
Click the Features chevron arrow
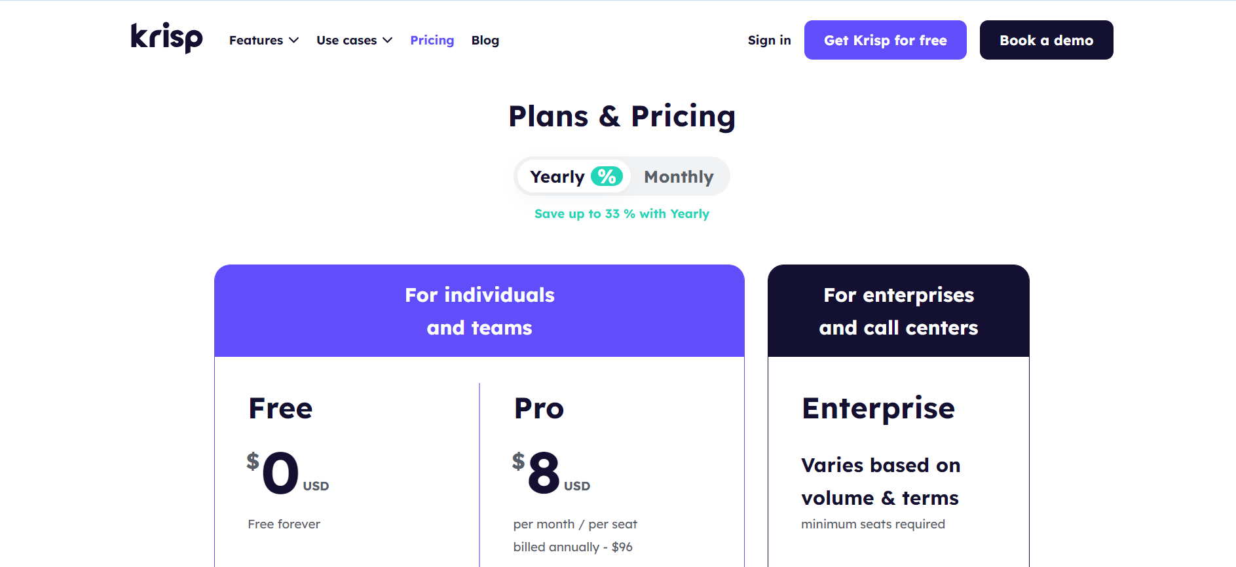(x=294, y=40)
